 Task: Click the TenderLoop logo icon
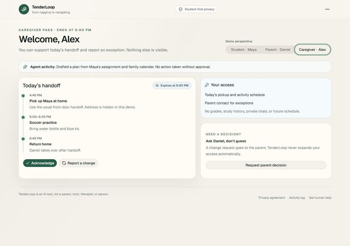pyautogui.click(x=24, y=9)
